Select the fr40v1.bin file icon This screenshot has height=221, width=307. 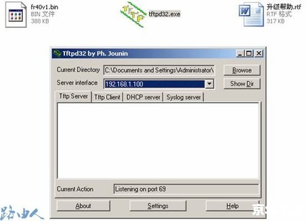[x=16, y=15]
